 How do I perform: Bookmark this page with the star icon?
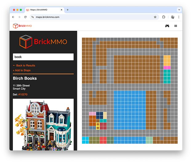coord(155,17)
